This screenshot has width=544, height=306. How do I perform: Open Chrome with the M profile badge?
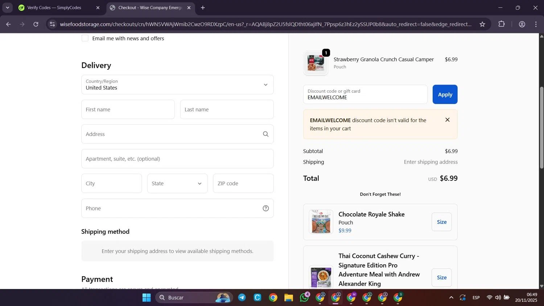coord(351,298)
